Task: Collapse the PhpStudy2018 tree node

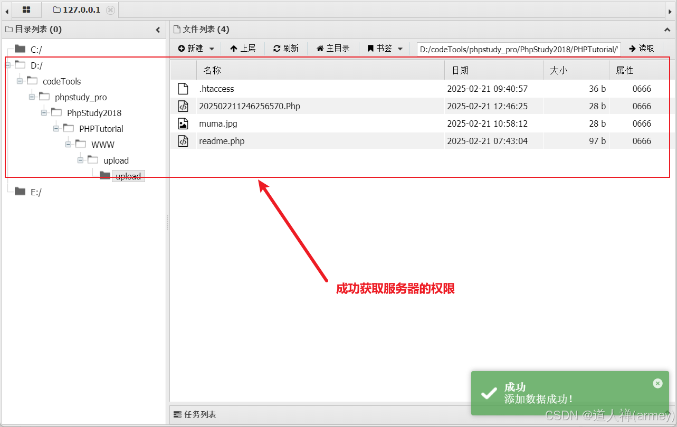Action: [44, 113]
